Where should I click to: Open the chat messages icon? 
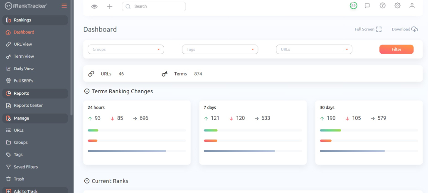pyautogui.click(x=367, y=6)
